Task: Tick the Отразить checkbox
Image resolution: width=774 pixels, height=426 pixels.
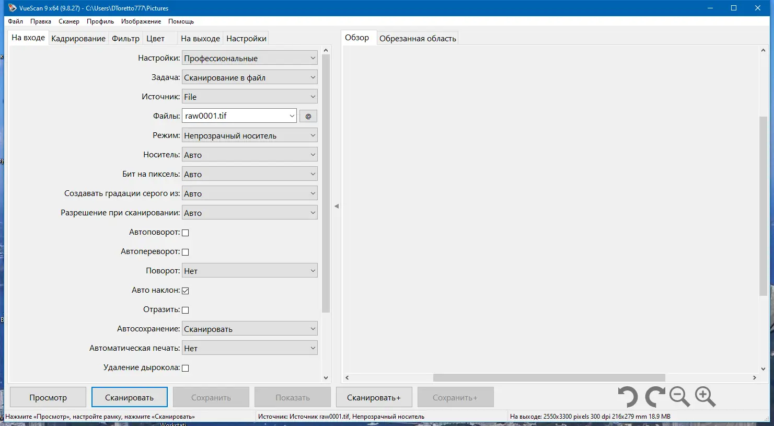Action: click(x=185, y=310)
